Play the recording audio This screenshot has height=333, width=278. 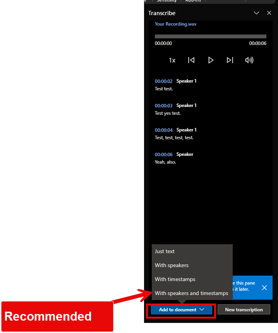click(211, 60)
